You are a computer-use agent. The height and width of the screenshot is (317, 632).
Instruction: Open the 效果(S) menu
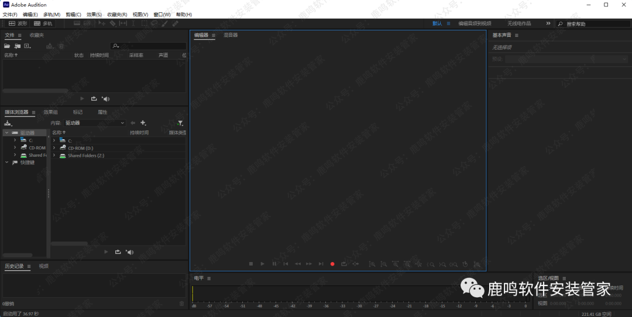(94, 14)
